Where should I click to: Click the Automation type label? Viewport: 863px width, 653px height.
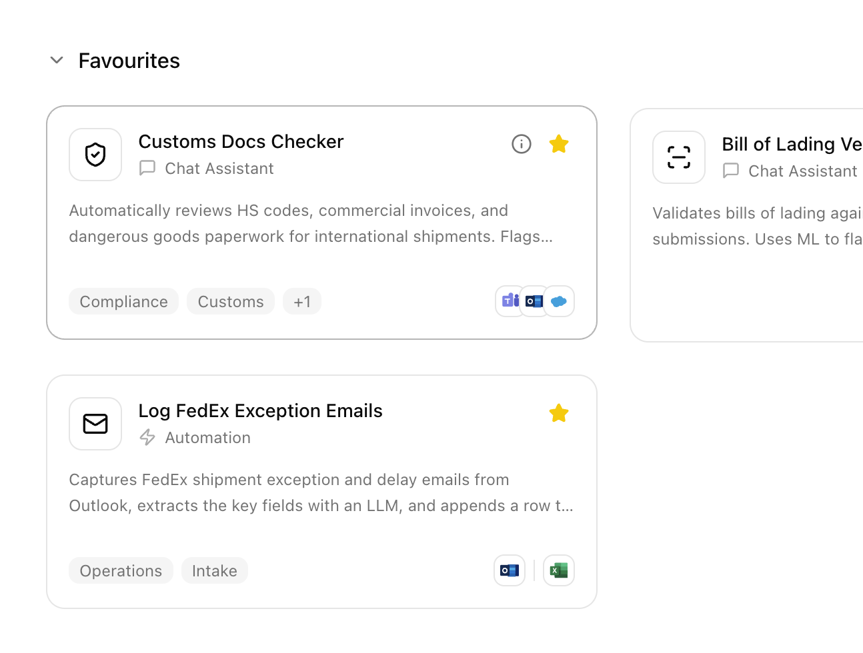208,438
